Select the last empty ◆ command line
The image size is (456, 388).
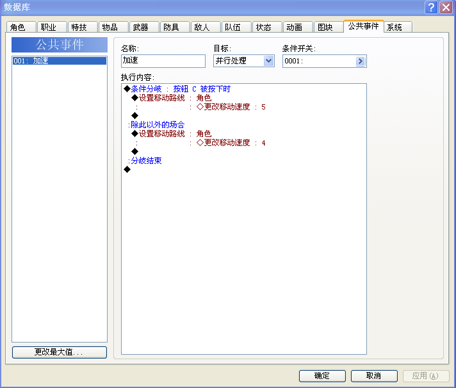pos(127,170)
